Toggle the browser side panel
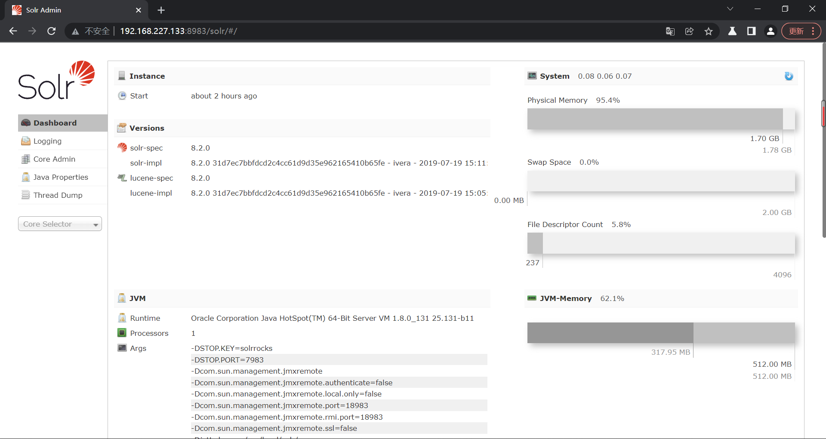This screenshot has width=826, height=439. 752,31
